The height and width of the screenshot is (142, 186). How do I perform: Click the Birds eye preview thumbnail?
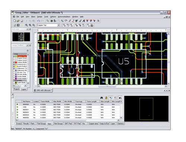click(21, 37)
